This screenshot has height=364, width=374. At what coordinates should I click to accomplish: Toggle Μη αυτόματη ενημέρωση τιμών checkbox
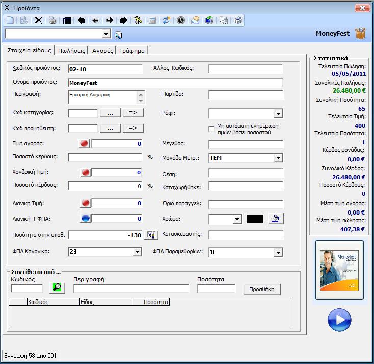pos(211,129)
